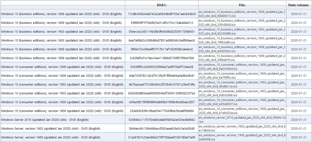Click release date in Server version 1909 row
Screen dimensions: 312x142
coord(298,137)
